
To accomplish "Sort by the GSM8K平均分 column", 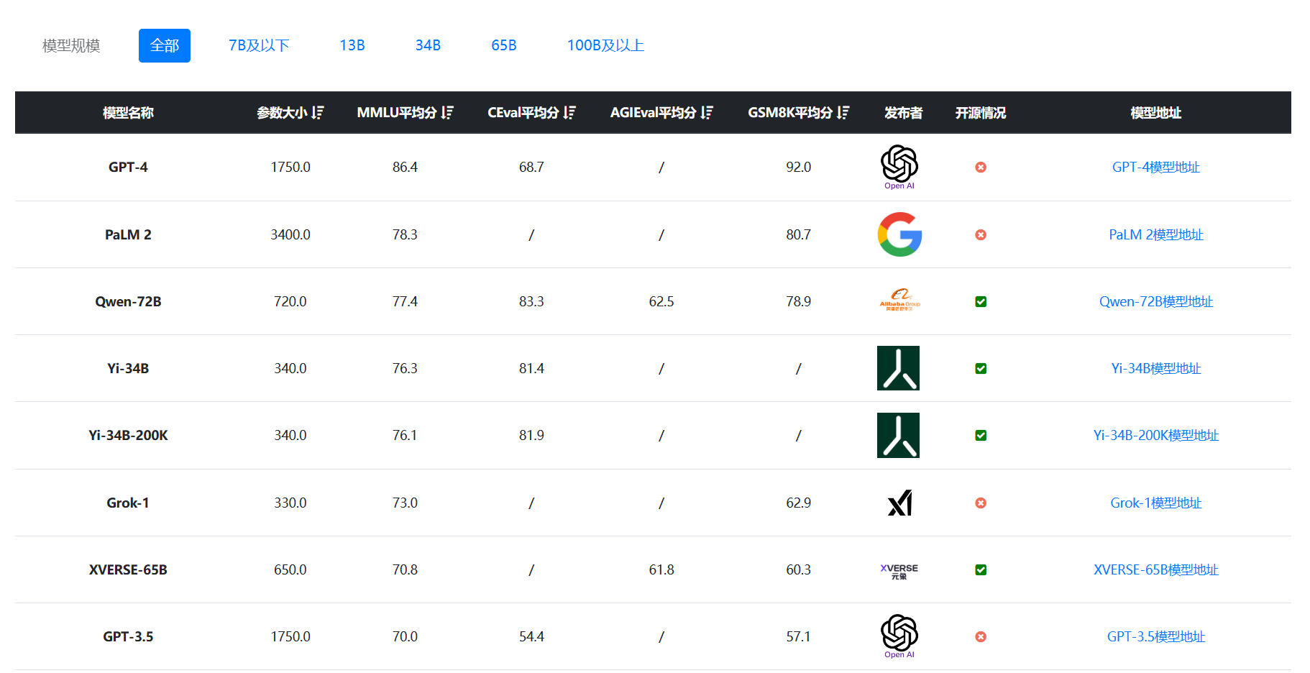I will pyautogui.click(x=843, y=112).
